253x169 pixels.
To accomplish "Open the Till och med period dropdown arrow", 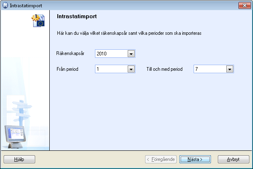I will click(230, 69).
